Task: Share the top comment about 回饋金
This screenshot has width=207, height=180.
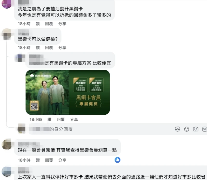Action: point(62,24)
